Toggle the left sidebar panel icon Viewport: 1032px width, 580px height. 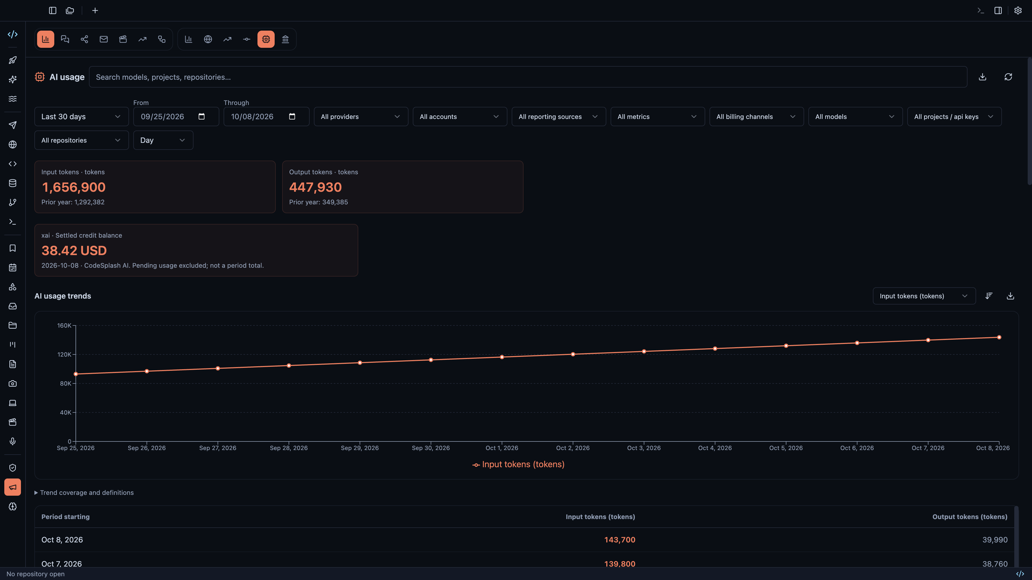pyautogui.click(x=52, y=10)
